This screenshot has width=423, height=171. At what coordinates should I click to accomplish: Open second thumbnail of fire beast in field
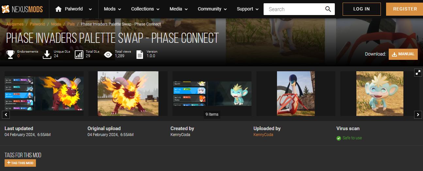128,94
